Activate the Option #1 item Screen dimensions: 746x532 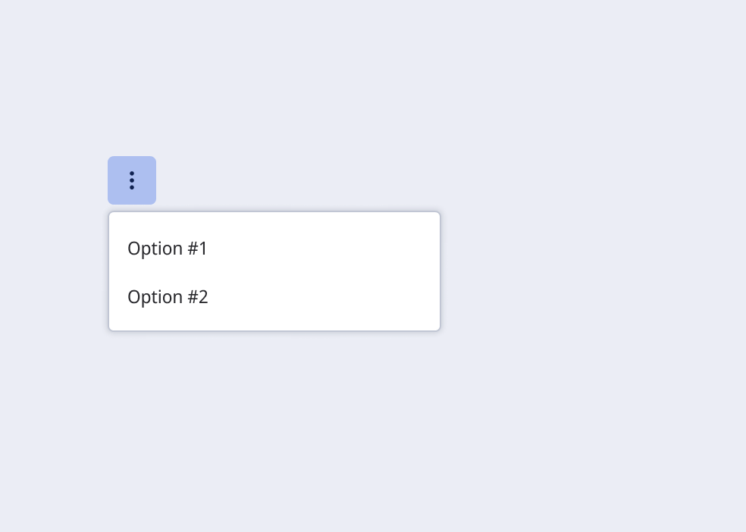pos(168,249)
